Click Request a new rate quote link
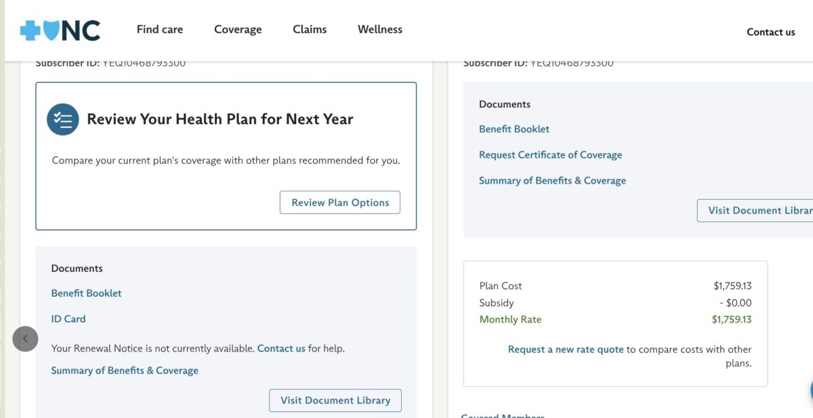 (x=565, y=349)
